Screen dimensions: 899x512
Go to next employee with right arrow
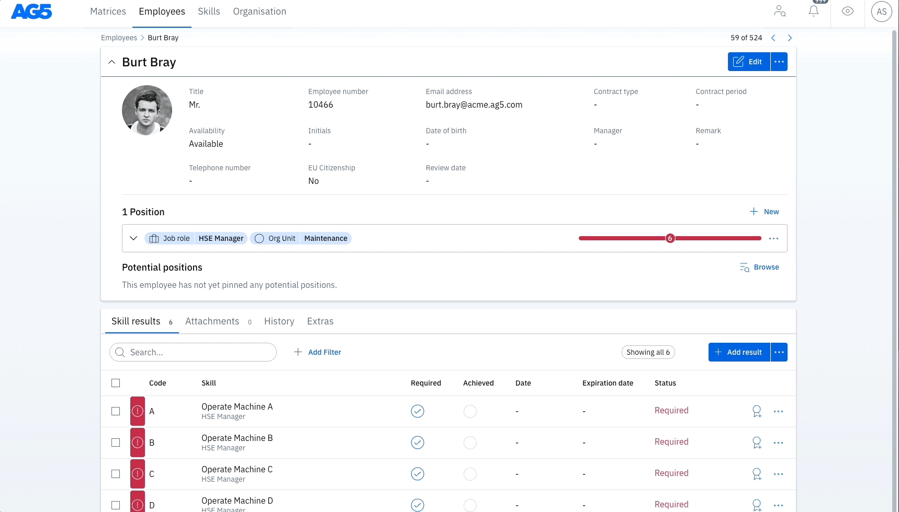790,38
